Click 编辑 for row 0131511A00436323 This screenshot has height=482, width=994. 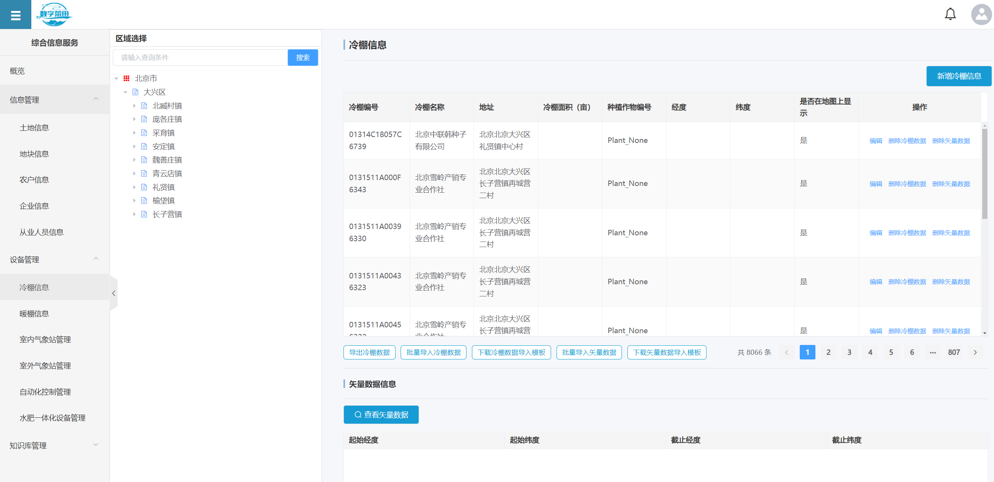[876, 282]
